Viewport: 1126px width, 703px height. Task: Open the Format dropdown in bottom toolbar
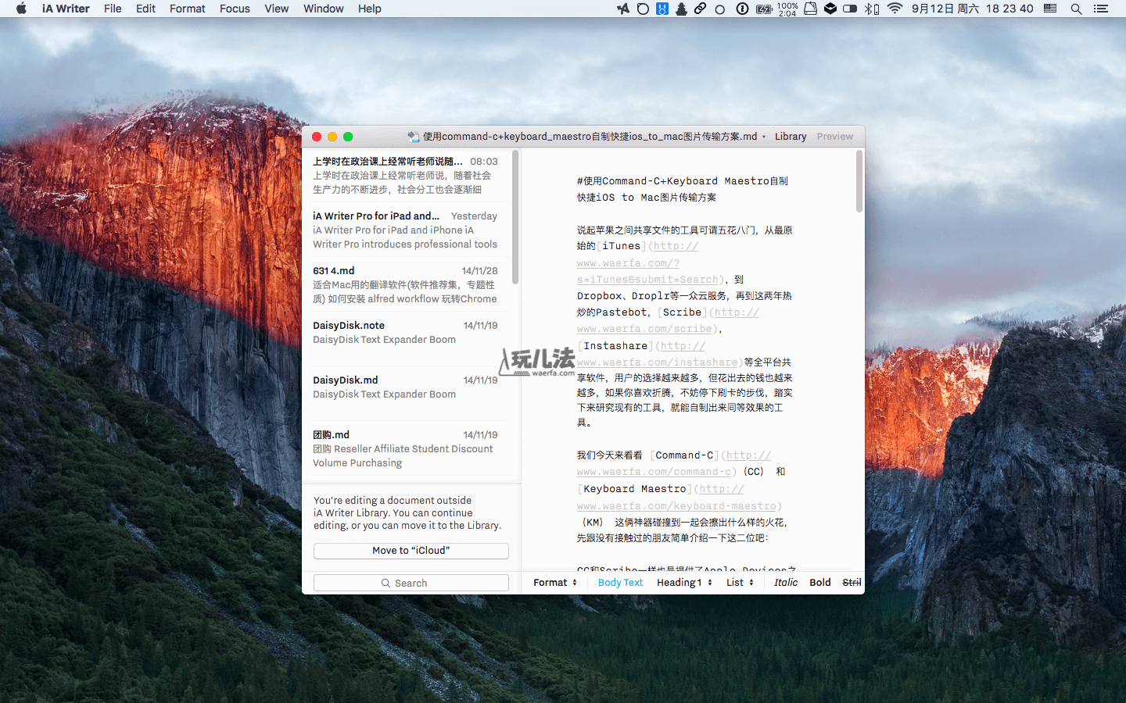click(x=555, y=582)
